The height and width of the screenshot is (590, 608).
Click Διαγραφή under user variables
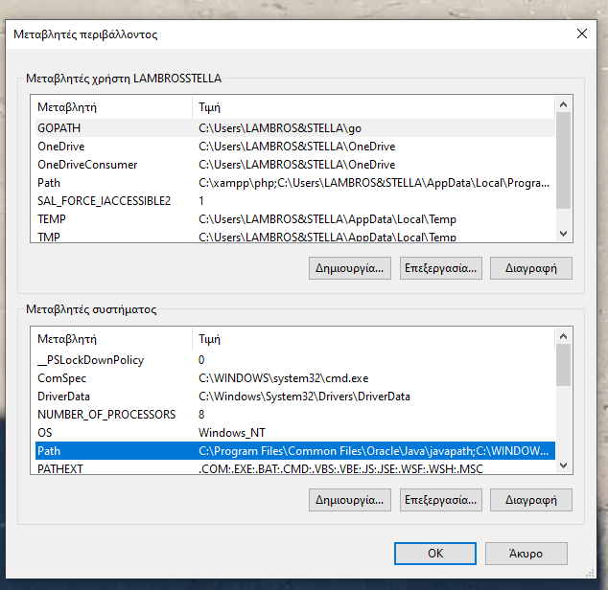point(530,267)
